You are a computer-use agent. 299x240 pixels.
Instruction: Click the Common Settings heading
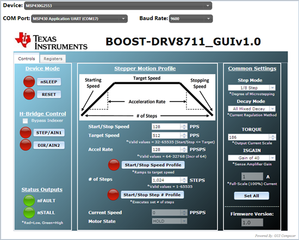coord(252,68)
